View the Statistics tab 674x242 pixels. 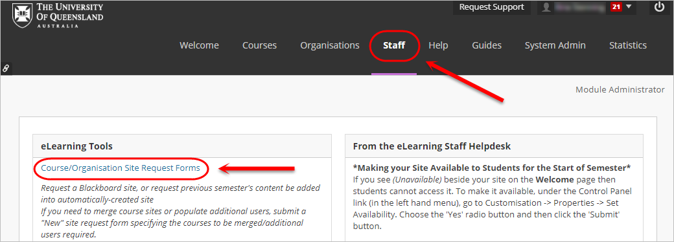pyautogui.click(x=628, y=45)
